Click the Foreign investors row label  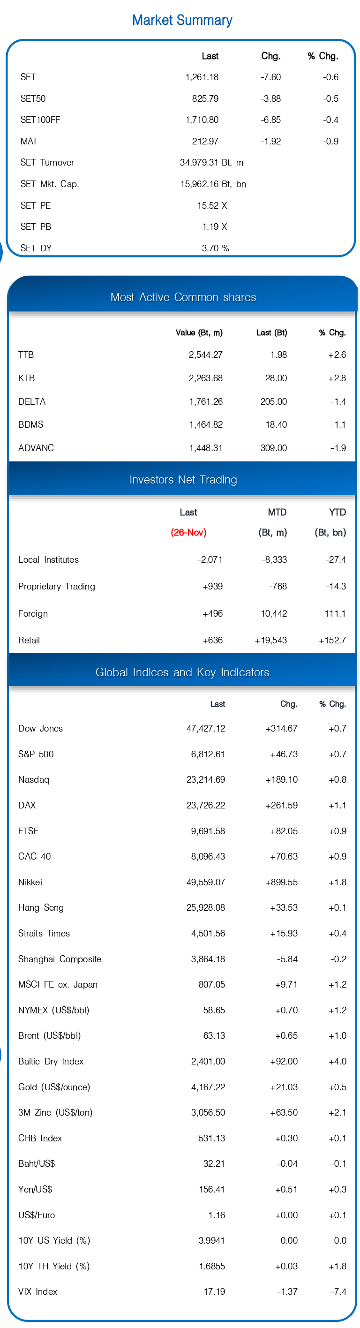(33, 613)
